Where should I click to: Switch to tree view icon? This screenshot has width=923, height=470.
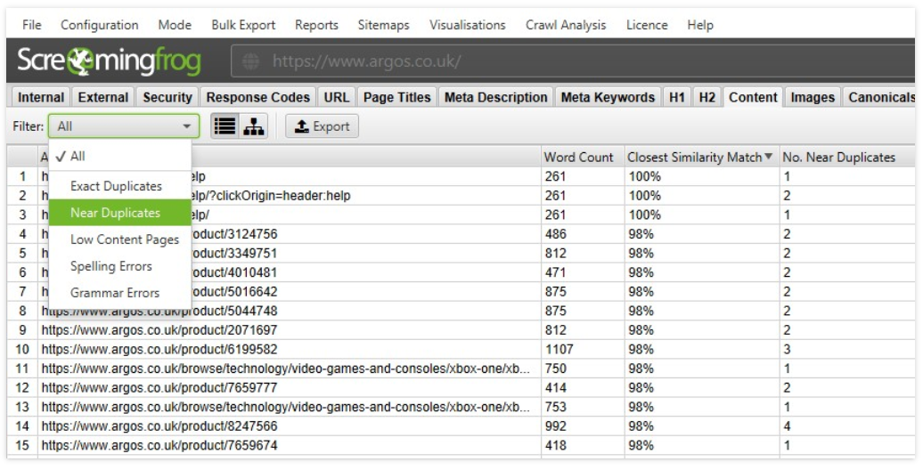[253, 126]
